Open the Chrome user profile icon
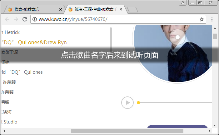Screen dimensions: 219x135 point(183,3)
